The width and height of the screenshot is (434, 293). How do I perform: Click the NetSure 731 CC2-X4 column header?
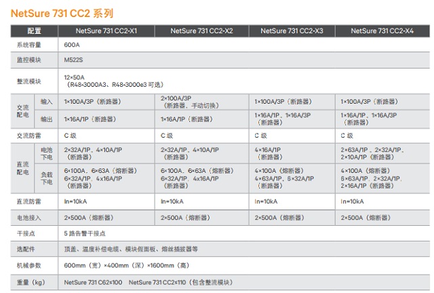coord(382,31)
